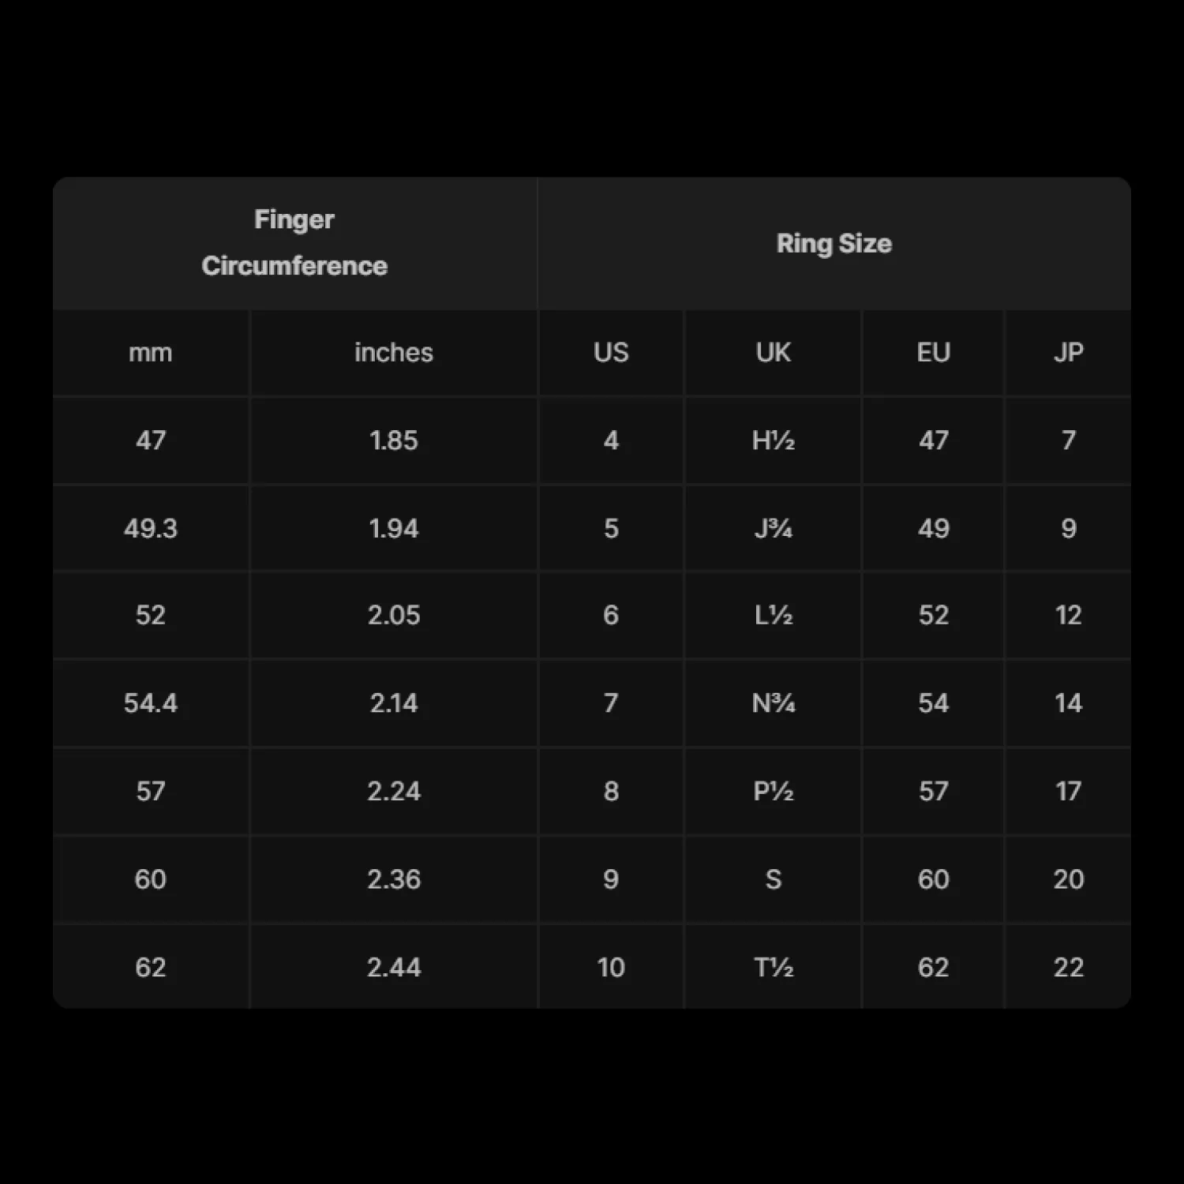
Task: Click the 2.24 inches cell
Action: [x=394, y=791]
